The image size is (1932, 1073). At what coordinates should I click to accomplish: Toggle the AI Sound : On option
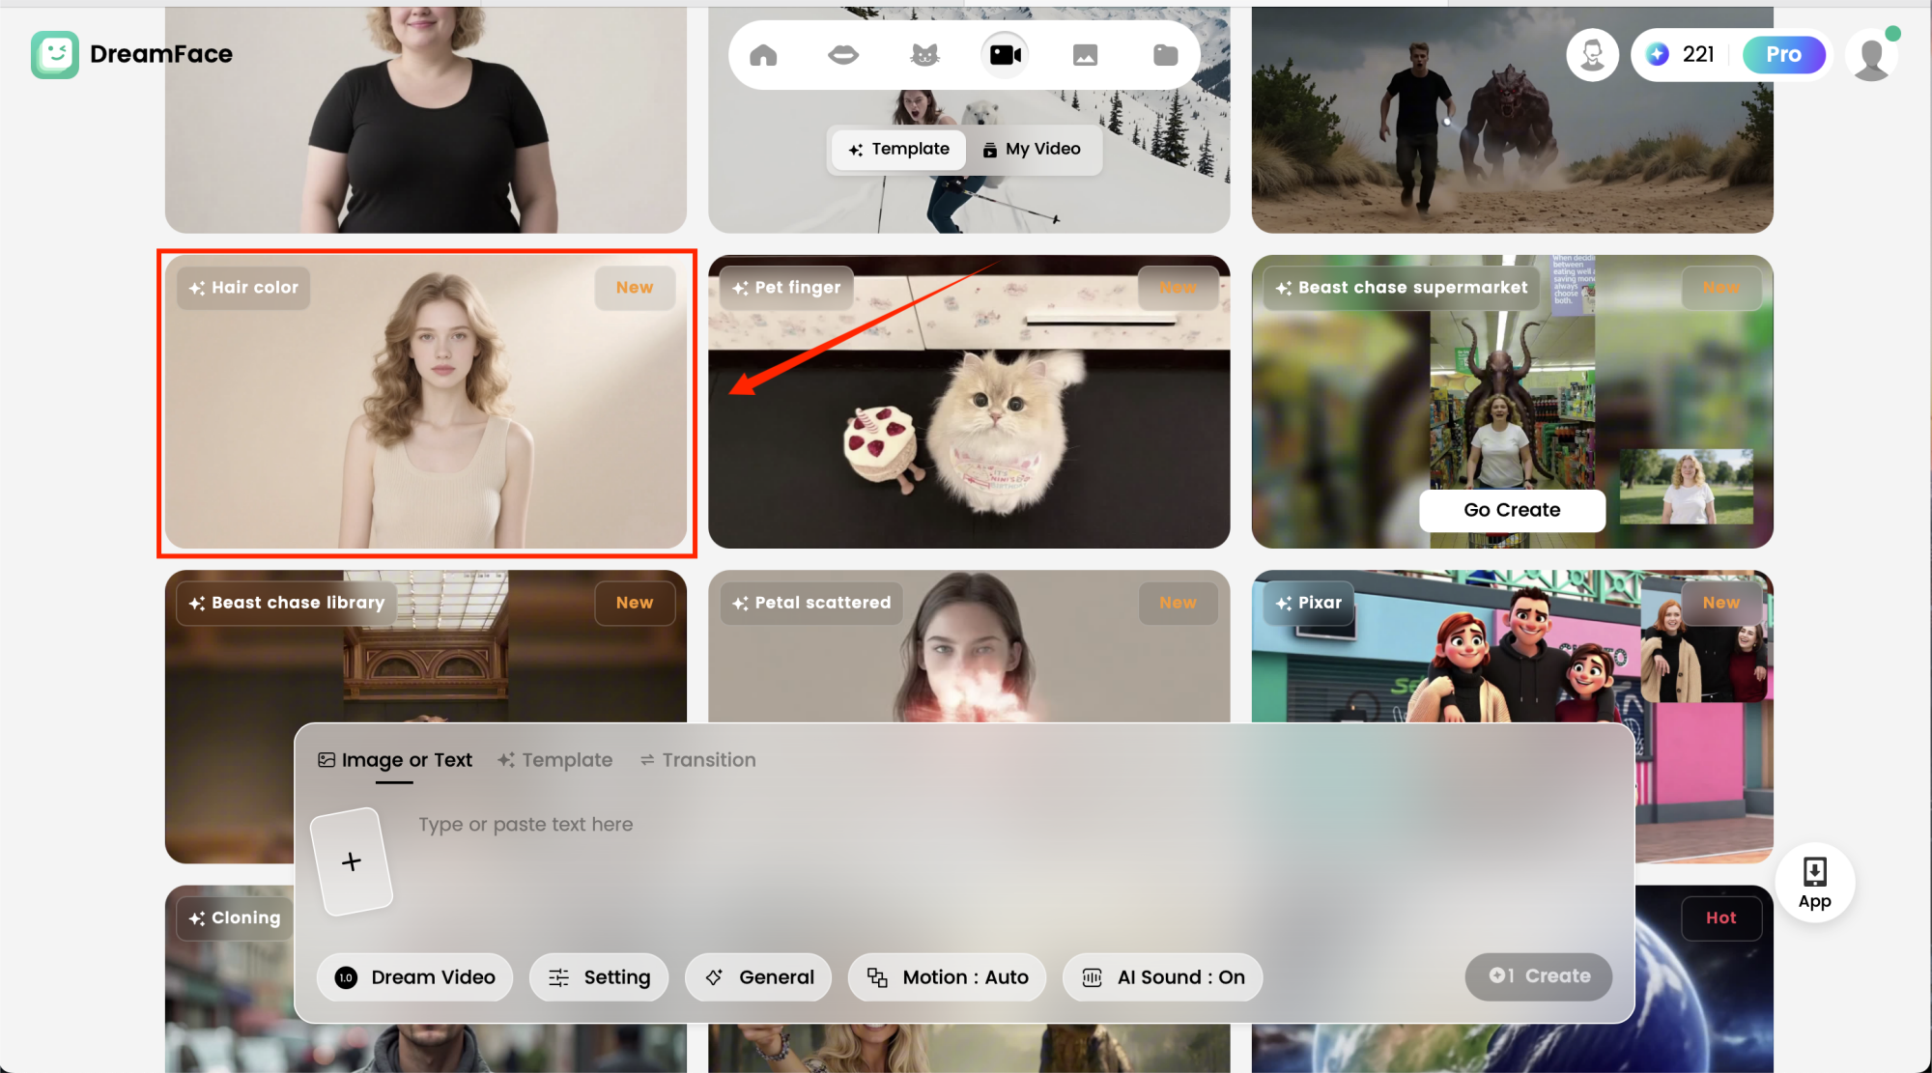pos(1162,977)
